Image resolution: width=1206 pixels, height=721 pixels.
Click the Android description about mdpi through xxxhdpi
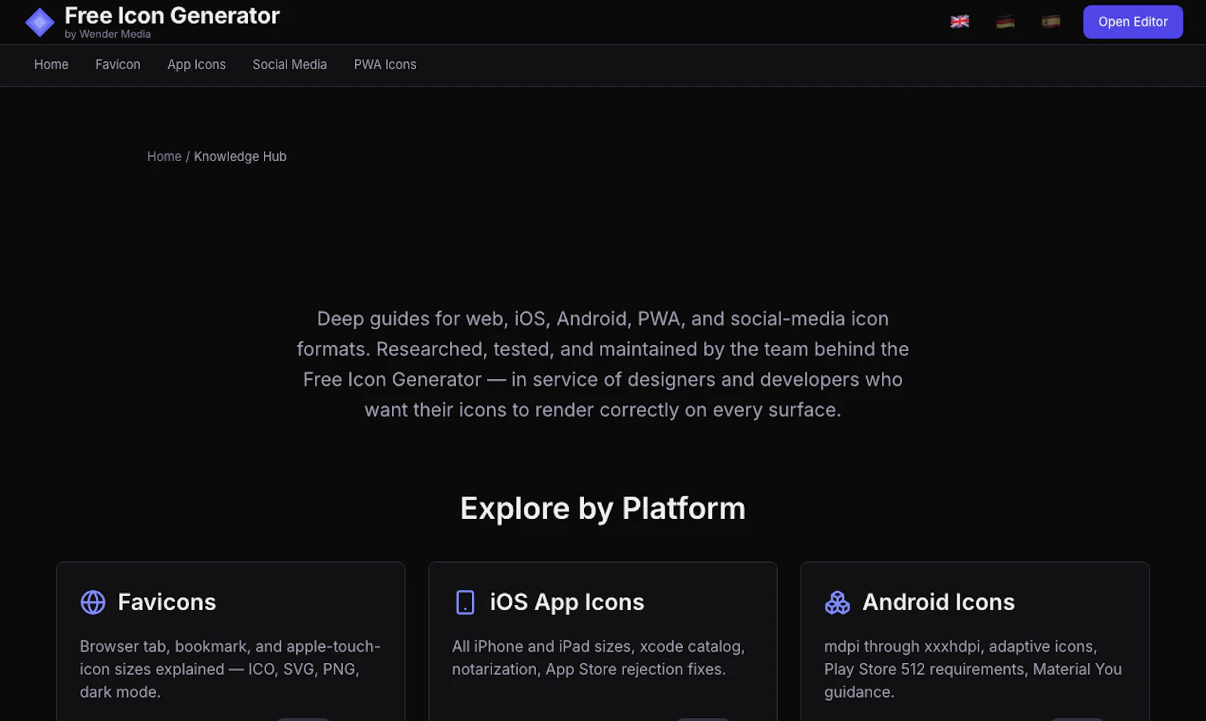[x=973, y=669]
